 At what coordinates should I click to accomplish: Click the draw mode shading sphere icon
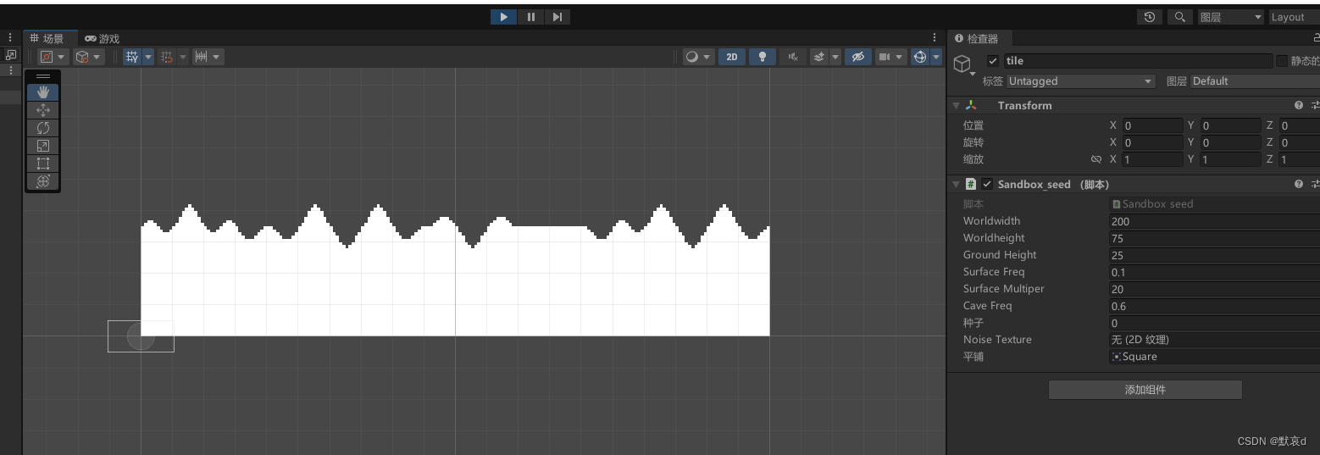coord(692,57)
